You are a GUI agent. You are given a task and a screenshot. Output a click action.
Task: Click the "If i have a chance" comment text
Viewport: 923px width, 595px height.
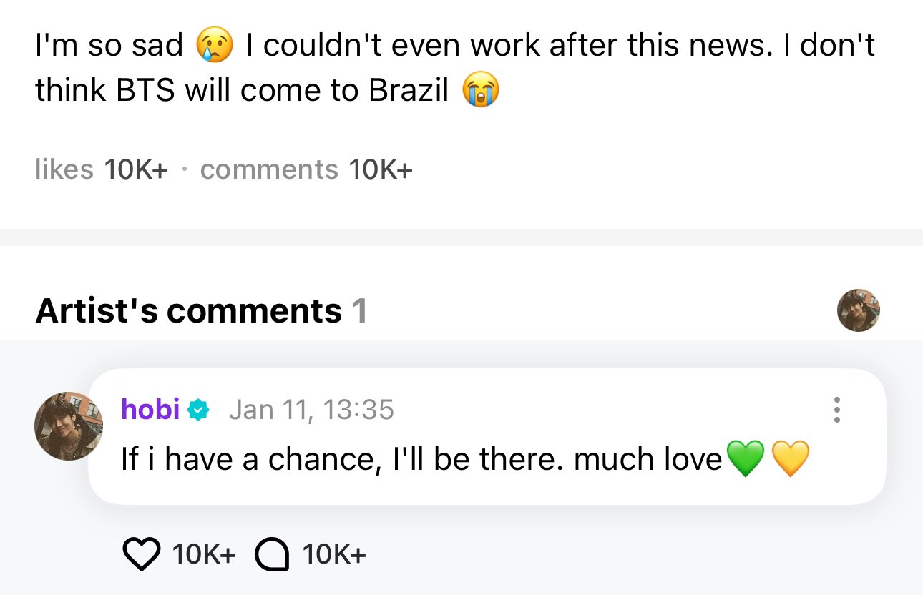coord(422,460)
